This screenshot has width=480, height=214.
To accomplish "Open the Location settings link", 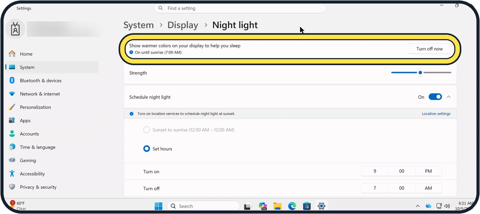I will point(436,114).
